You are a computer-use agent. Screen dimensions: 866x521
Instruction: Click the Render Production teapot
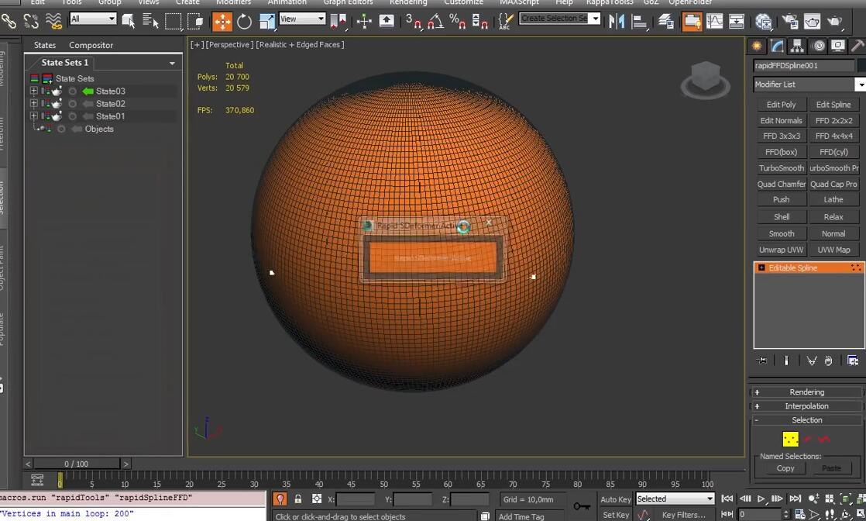click(835, 21)
